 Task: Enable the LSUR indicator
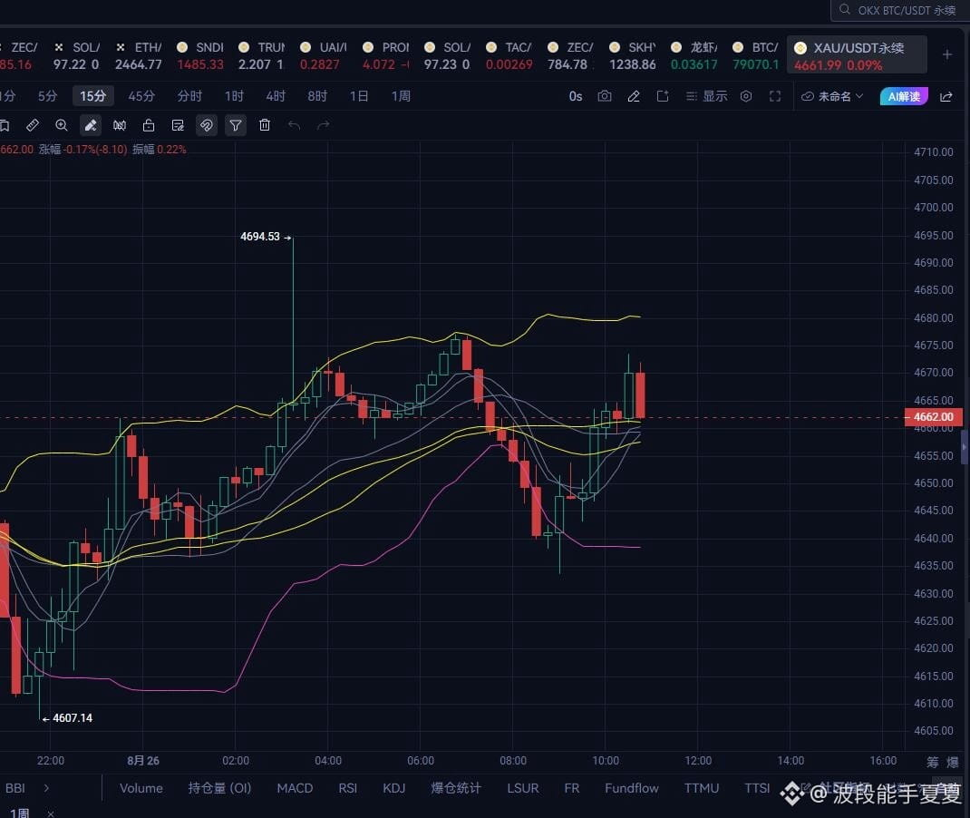click(x=523, y=788)
